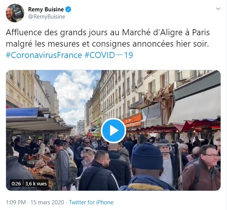Image resolution: width=227 pixels, height=210 pixels.
Task: Open the 1:09 PM tweet timestamp
Action: pyautogui.click(x=16, y=202)
